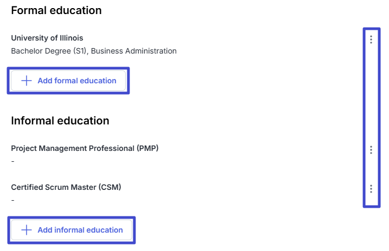Viewport: 389px width, 251px height.
Task: Open three-dot menu for Project Management Professional
Action: (371, 150)
